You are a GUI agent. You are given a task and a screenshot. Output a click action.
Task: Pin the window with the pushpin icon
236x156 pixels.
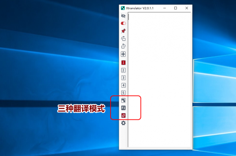tap(123, 31)
